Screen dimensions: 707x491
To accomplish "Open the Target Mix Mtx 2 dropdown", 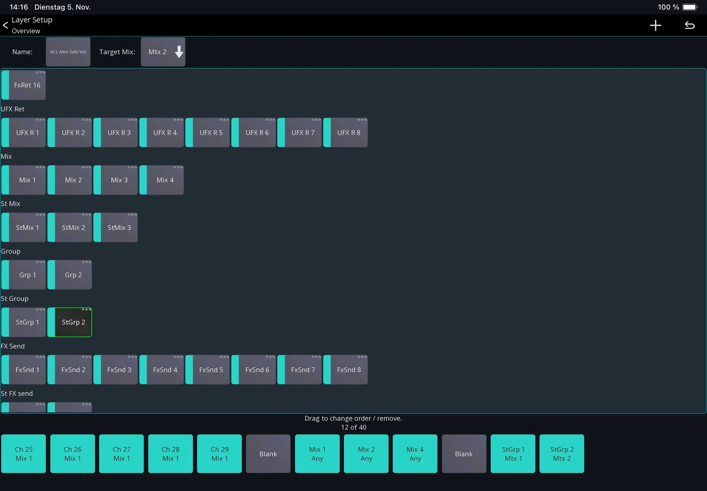I will coord(163,52).
